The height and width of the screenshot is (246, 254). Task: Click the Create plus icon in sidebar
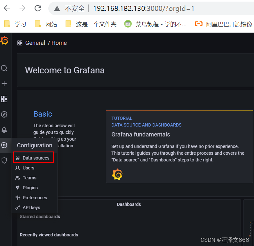4,84
